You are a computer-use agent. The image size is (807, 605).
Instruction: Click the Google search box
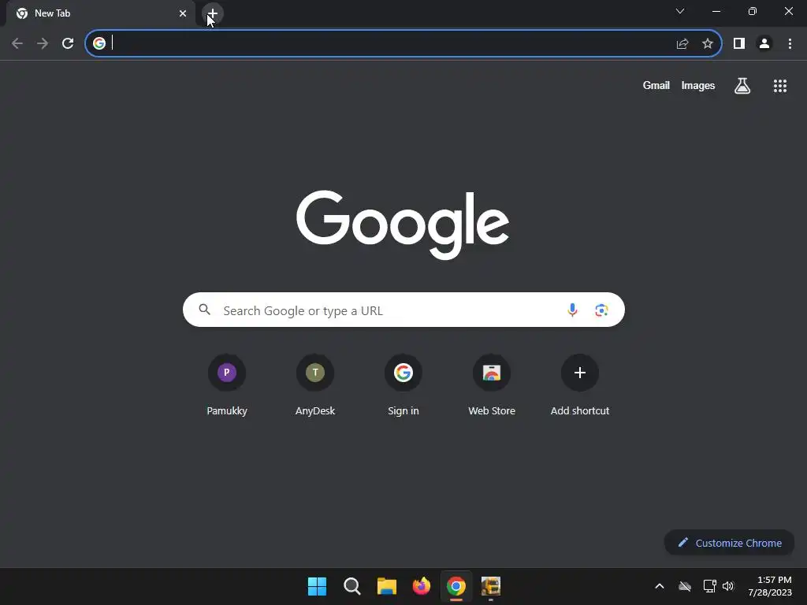pyautogui.click(x=403, y=310)
